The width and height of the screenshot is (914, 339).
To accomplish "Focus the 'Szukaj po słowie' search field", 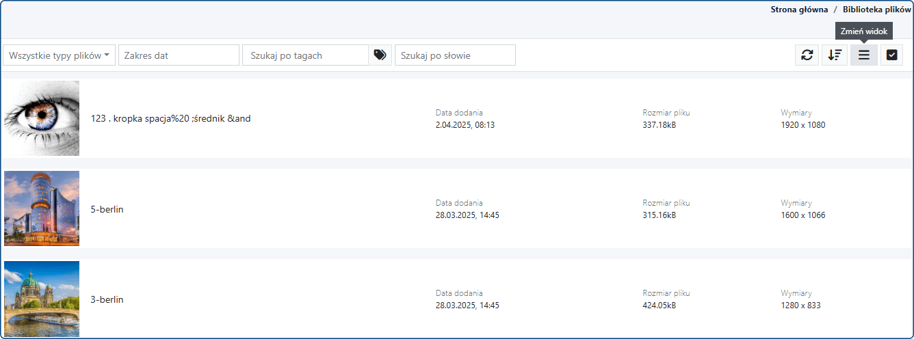I will coord(455,55).
